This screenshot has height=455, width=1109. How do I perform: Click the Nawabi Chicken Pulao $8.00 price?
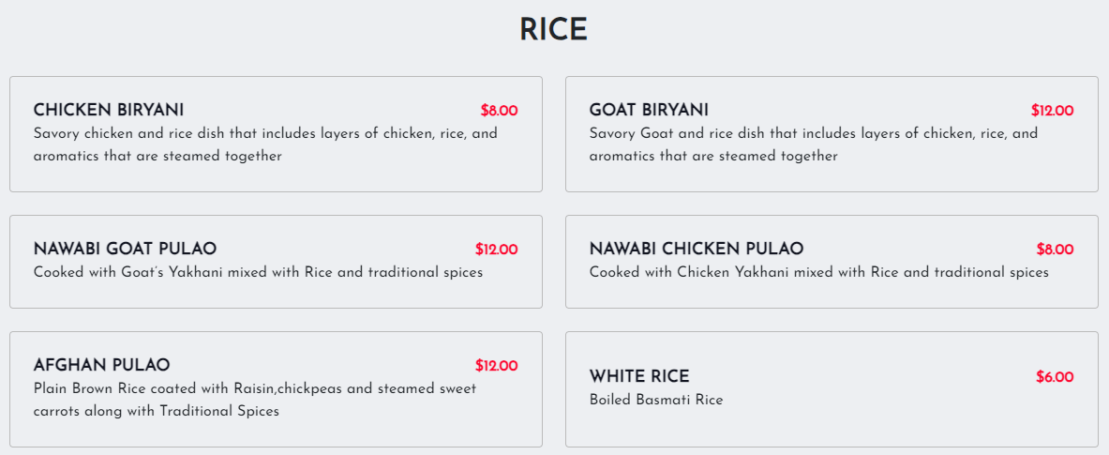tap(1055, 250)
